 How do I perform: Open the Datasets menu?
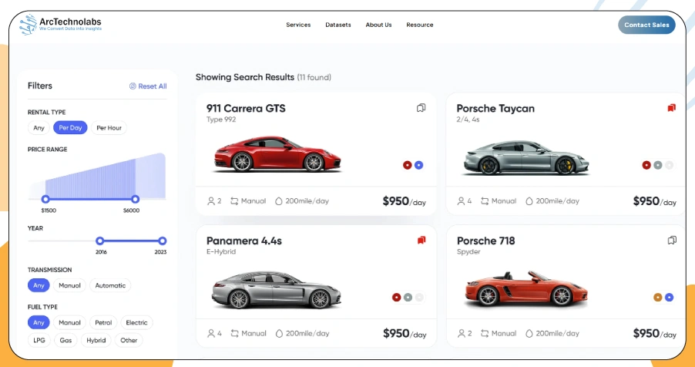click(338, 25)
